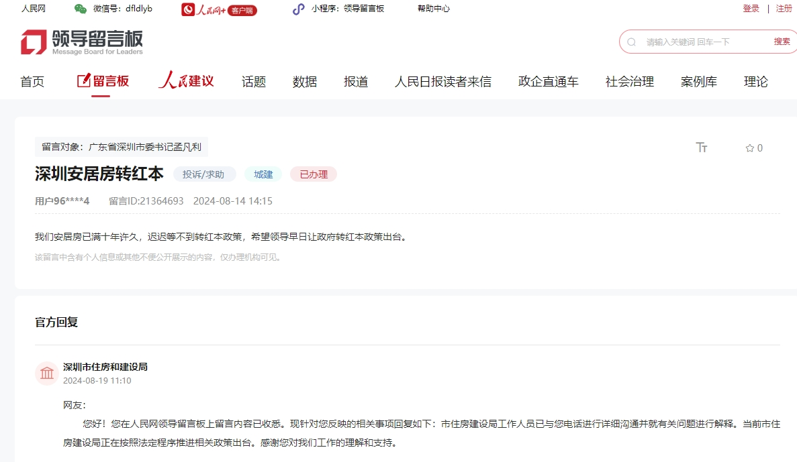Click the 搜索 search button
Screen dimensions: 797x462
tap(782, 42)
